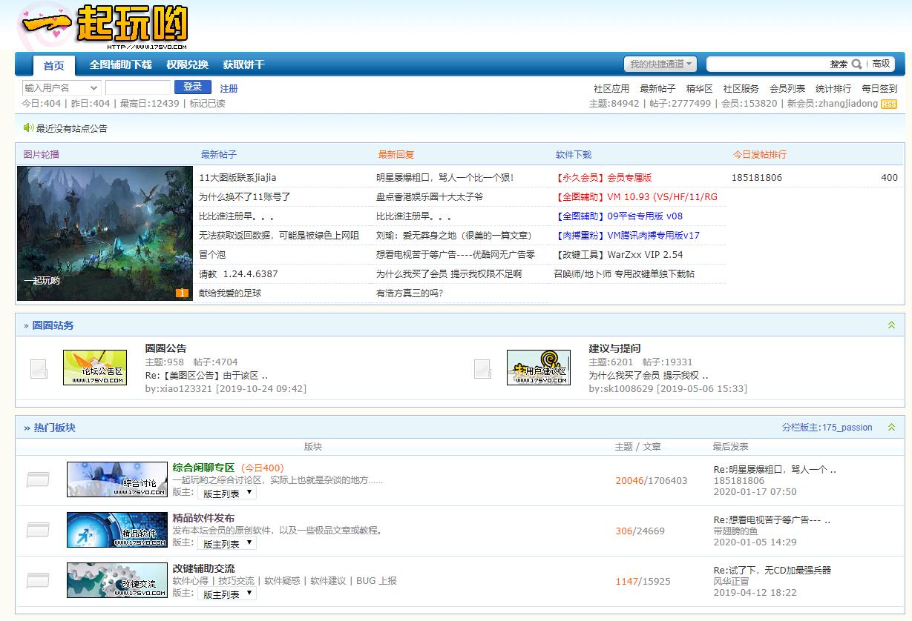Open section moderator 175_passion profile
This screenshot has width=912, height=621.
tap(847, 428)
